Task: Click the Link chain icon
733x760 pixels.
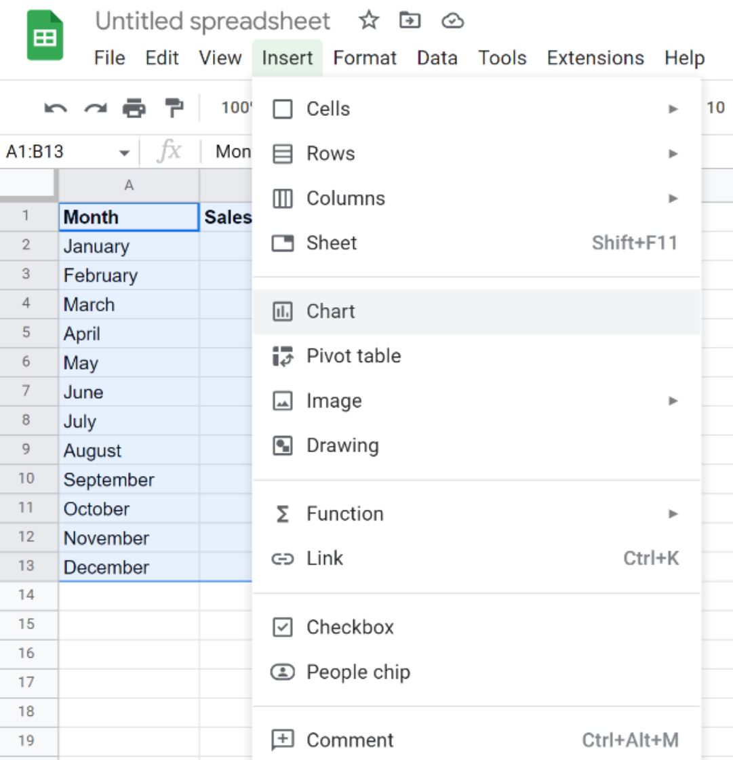Action: (283, 559)
